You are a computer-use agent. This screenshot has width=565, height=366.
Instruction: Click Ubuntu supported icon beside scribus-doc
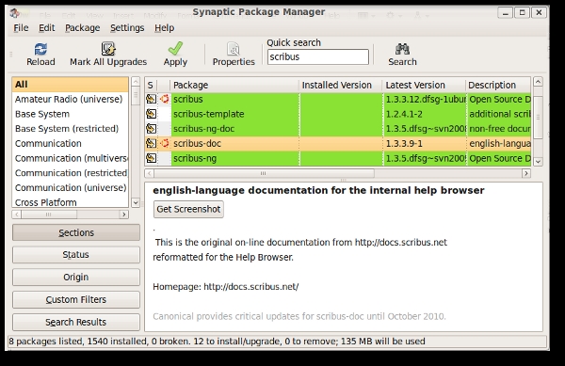pyautogui.click(x=164, y=143)
